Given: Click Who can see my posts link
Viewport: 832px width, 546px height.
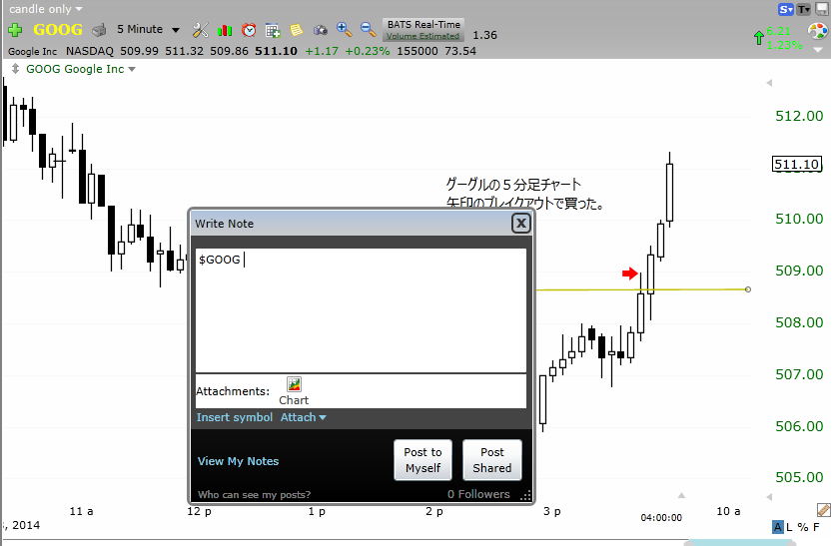Looking at the screenshot, I should pyautogui.click(x=254, y=494).
